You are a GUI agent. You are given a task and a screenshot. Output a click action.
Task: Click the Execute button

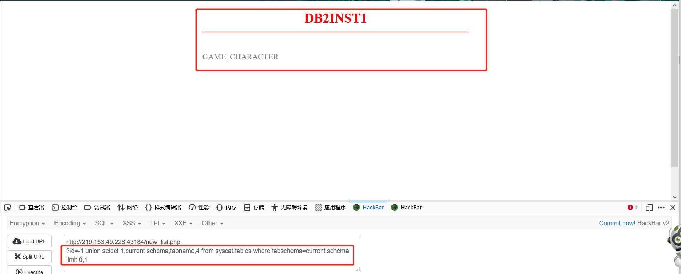click(29, 271)
